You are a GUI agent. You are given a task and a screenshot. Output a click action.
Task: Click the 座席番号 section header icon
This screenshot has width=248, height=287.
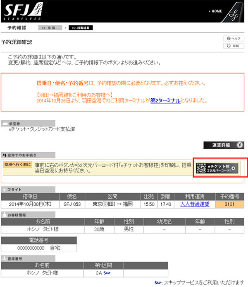click(x=5, y=258)
